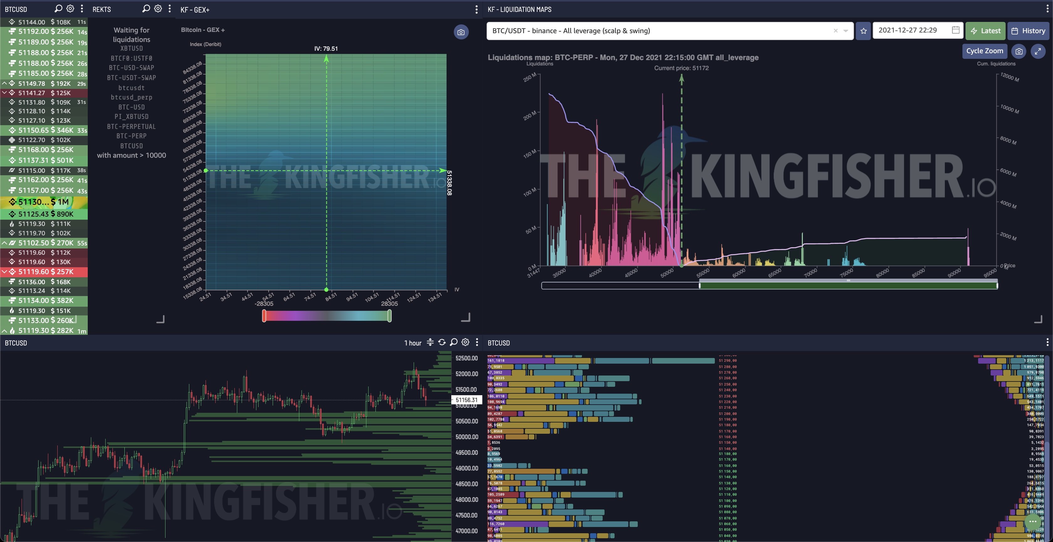Click the search magnifier in REKTS panel

tap(146, 8)
